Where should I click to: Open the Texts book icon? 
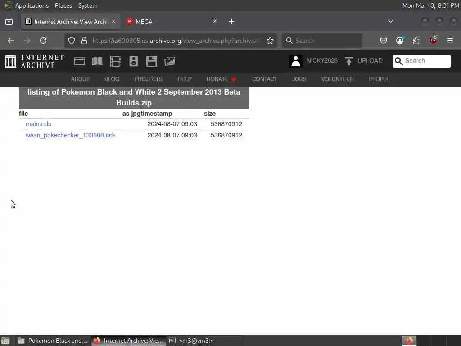98,61
